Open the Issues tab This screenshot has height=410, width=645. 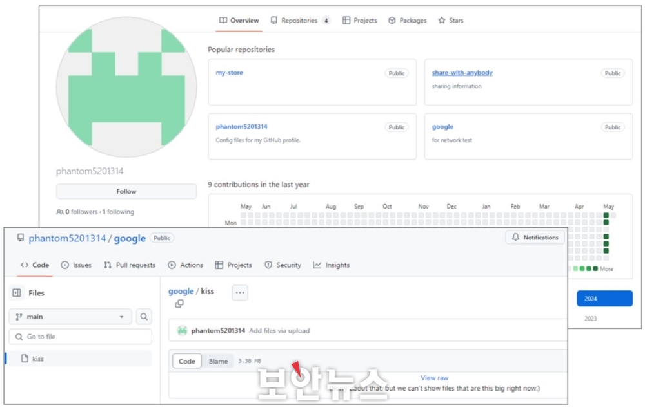pos(76,265)
